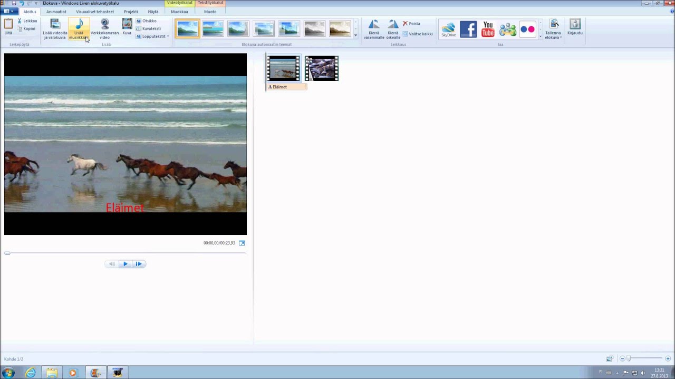Start Verkkokameran video webcam capture
Viewport: 675px width, 379px height.
[104, 29]
